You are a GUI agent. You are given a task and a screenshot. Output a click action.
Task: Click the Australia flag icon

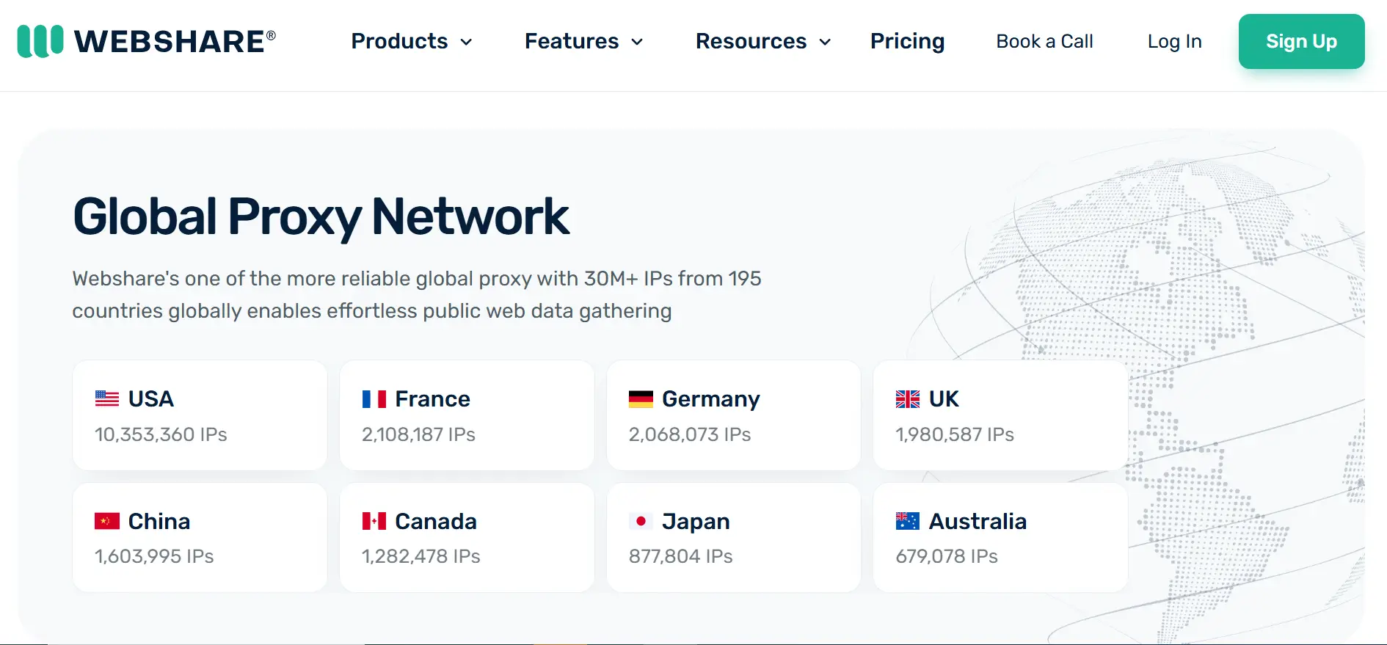point(908,521)
